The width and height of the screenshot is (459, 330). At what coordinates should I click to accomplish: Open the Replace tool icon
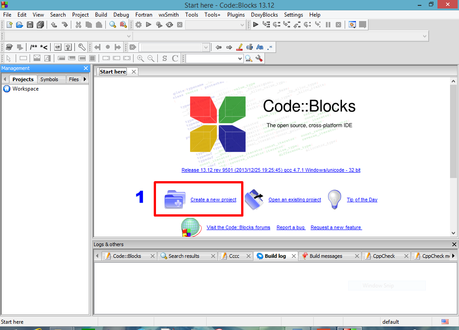123,25
